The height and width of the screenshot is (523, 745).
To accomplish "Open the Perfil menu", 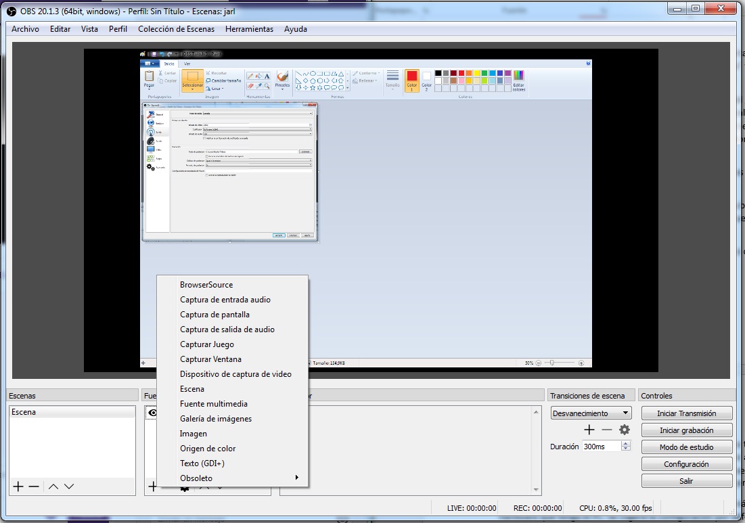I will pos(118,29).
